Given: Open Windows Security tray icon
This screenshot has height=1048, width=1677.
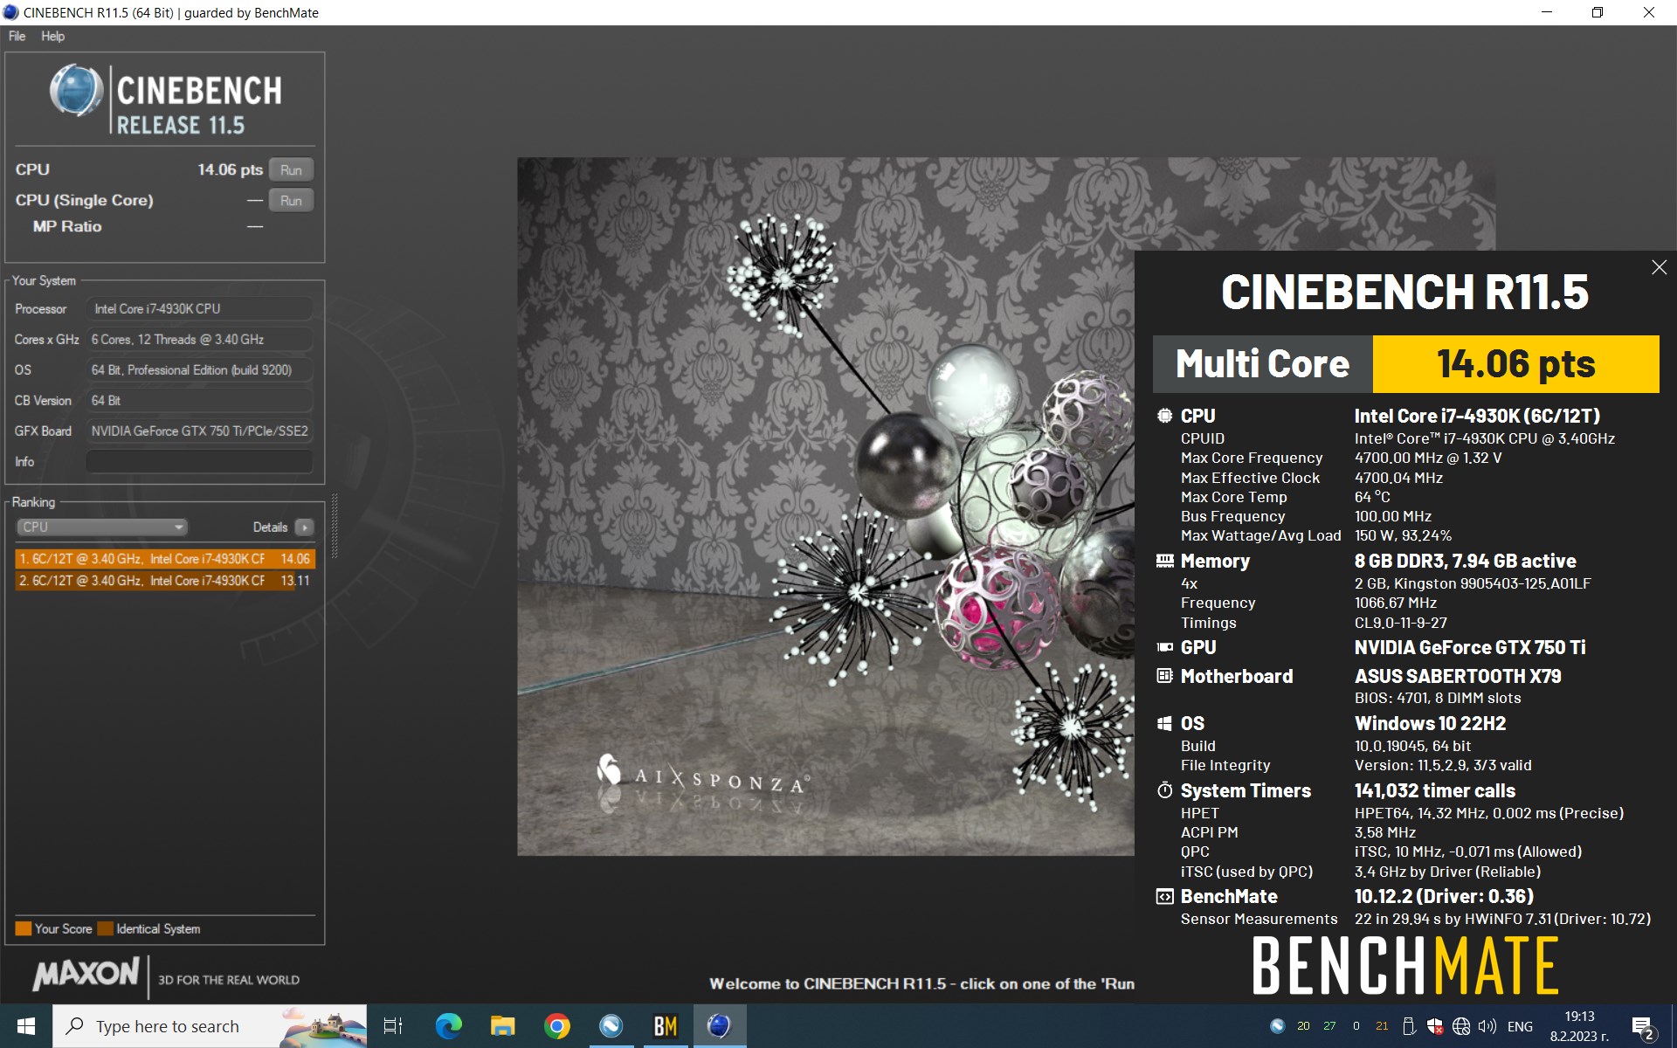Looking at the screenshot, I should point(1434,1026).
